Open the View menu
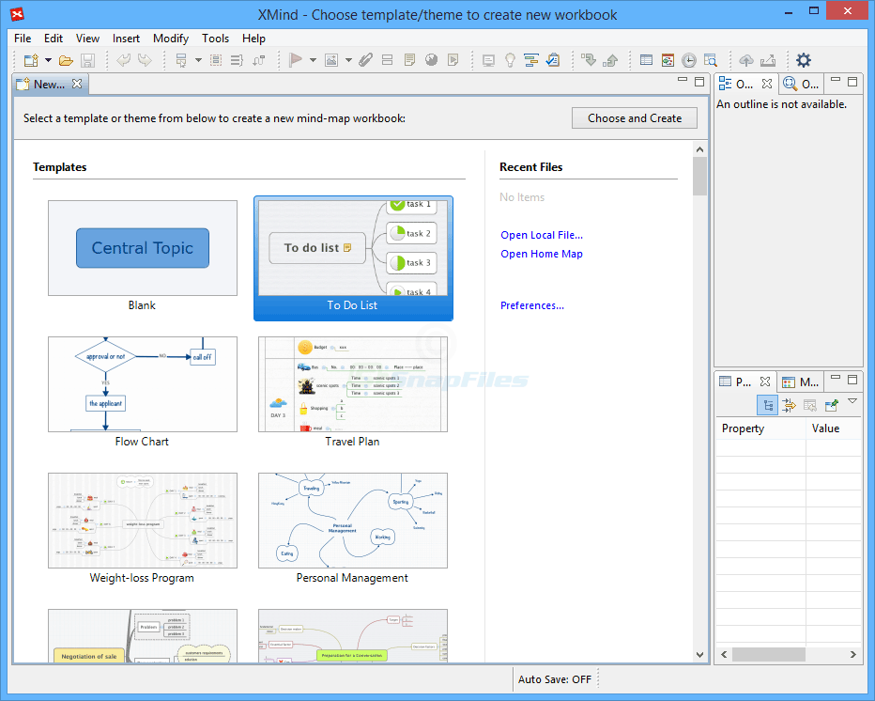 pos(87,38)
